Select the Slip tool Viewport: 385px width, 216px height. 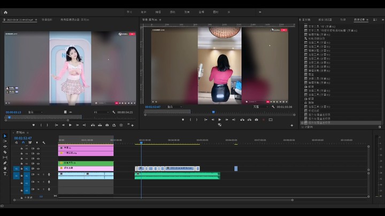[x=5, y=158]
